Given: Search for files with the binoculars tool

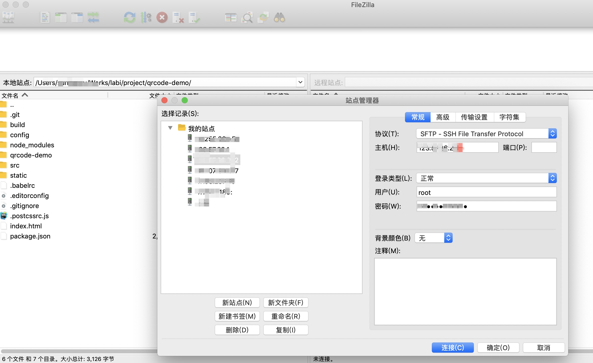Looking at the screenshot, I should 279,18.
